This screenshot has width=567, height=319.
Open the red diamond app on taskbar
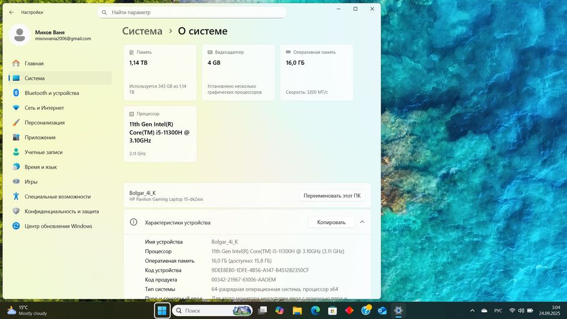[349, 310]
